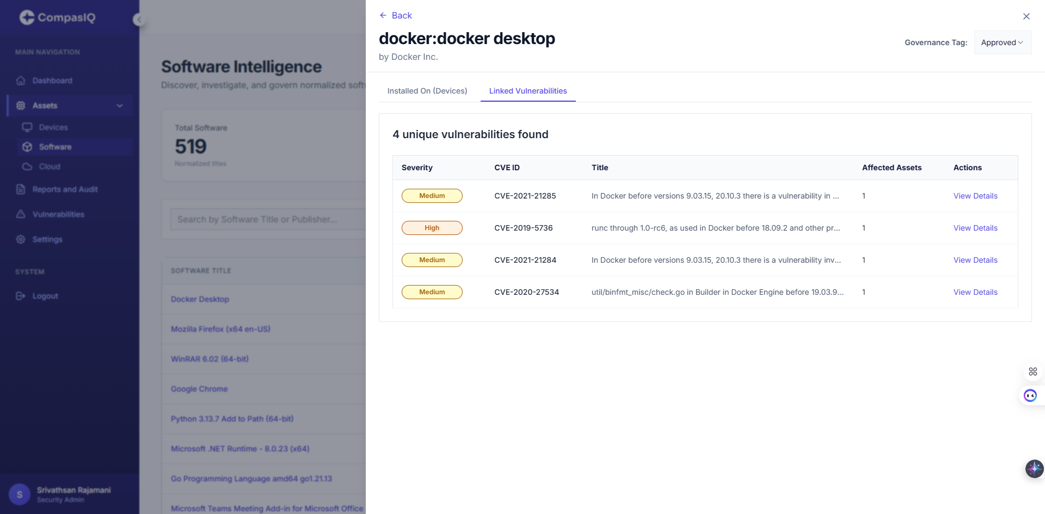Open Python 3.13.7 Add to Path row
The height and width of the screenshot is (514, 1045).
coord(232,419)
